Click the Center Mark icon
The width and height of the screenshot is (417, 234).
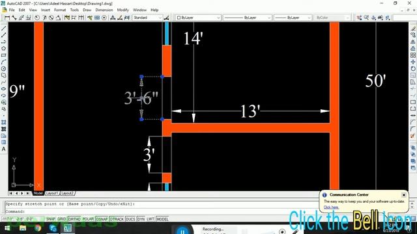point(104,18)
